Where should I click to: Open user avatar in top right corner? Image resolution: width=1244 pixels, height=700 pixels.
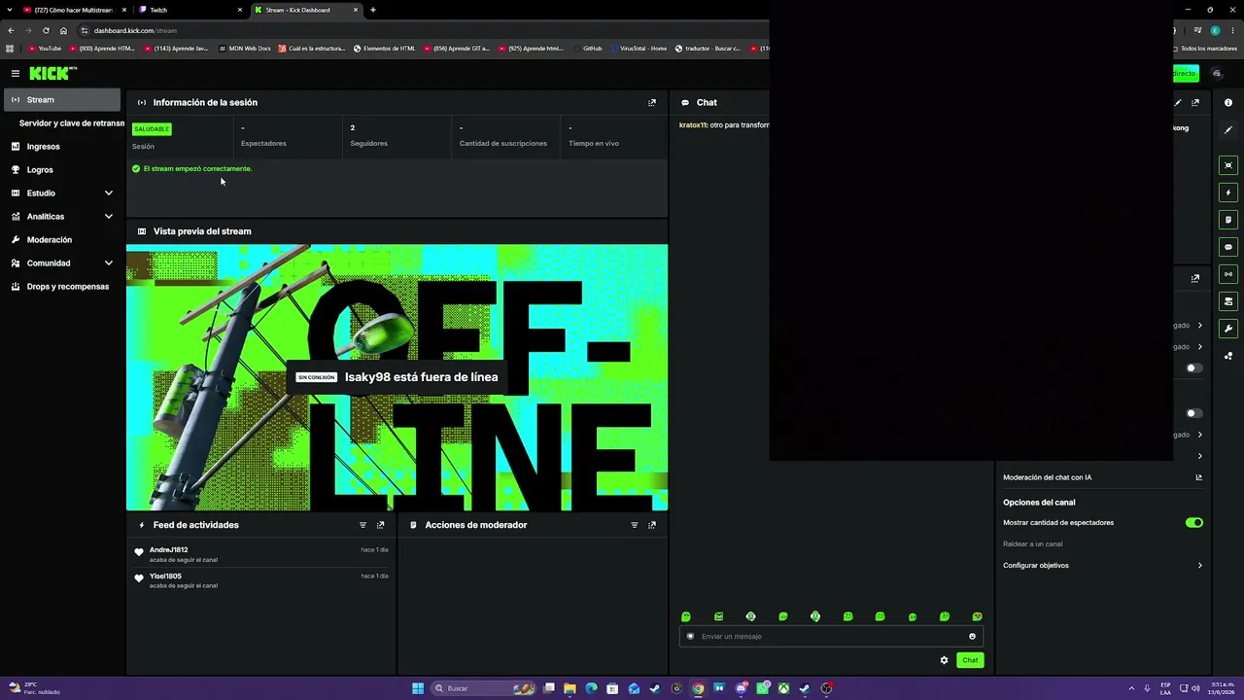click(x=1217, y=74)
